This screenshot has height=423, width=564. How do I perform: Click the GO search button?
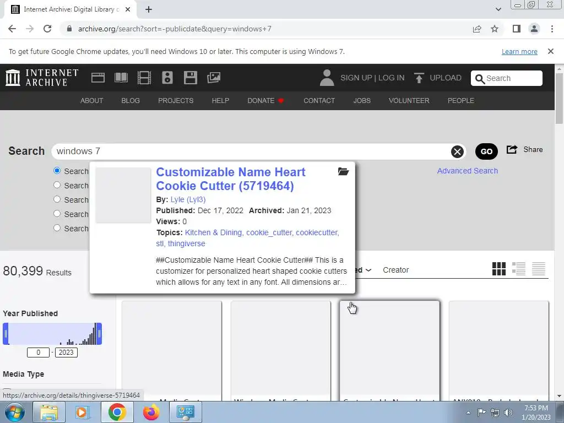[486, 151]
